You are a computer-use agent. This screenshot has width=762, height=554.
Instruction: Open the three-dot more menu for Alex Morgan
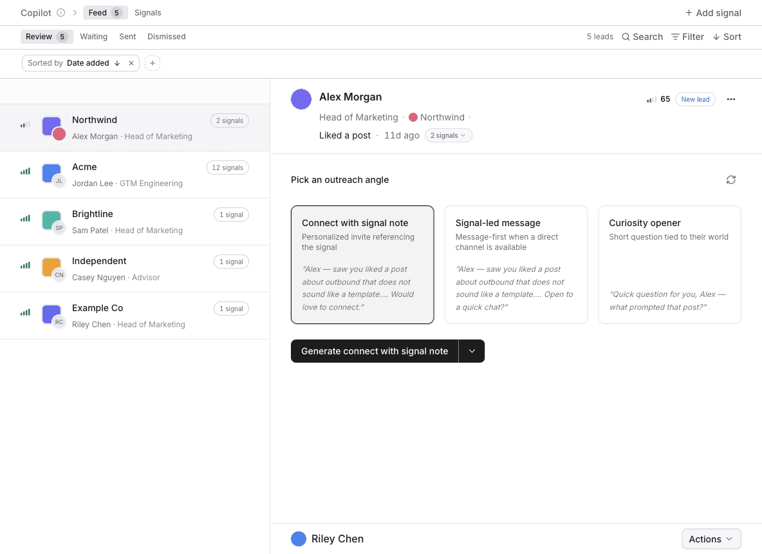[731, 99]
